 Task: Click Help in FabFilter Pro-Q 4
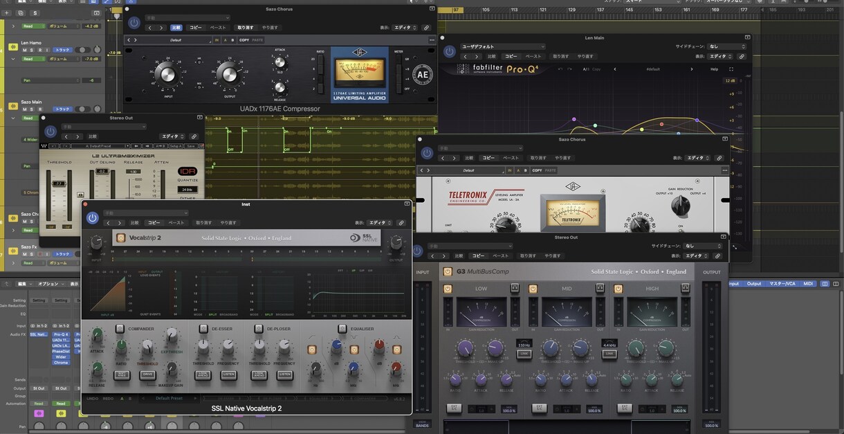click(714, 69)
